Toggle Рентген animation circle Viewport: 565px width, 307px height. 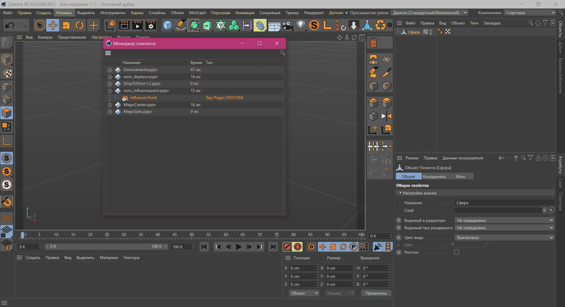tap(399, 252)
